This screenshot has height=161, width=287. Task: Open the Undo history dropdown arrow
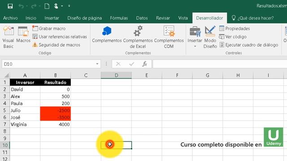[27, 6]
